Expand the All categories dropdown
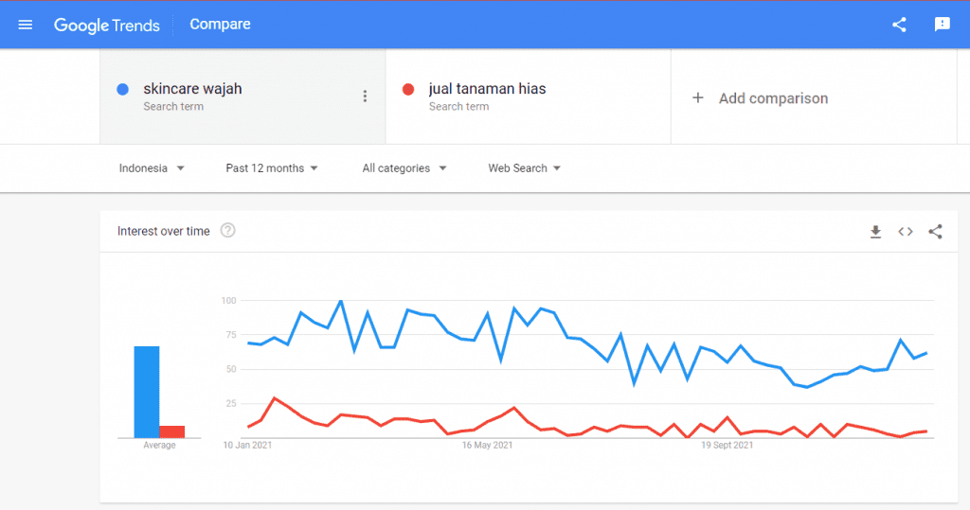The height and width of the screenshot is (510, 970). pyautogui.click(x=404, y=168)
